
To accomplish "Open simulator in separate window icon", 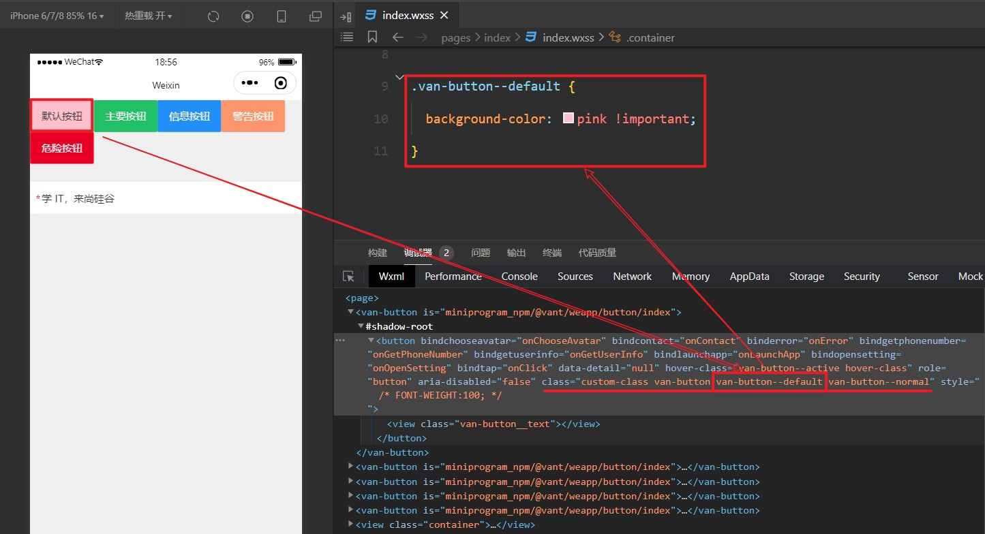I will tap(315, 16).
